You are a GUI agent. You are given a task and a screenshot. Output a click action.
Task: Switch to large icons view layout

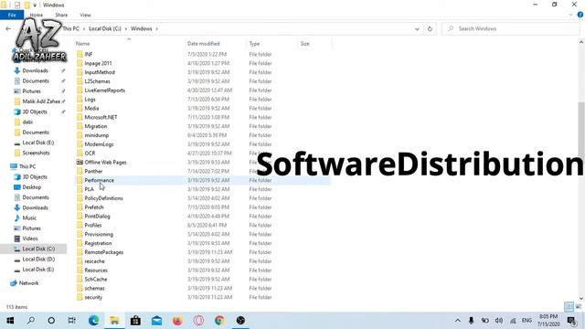click(579, 307)
